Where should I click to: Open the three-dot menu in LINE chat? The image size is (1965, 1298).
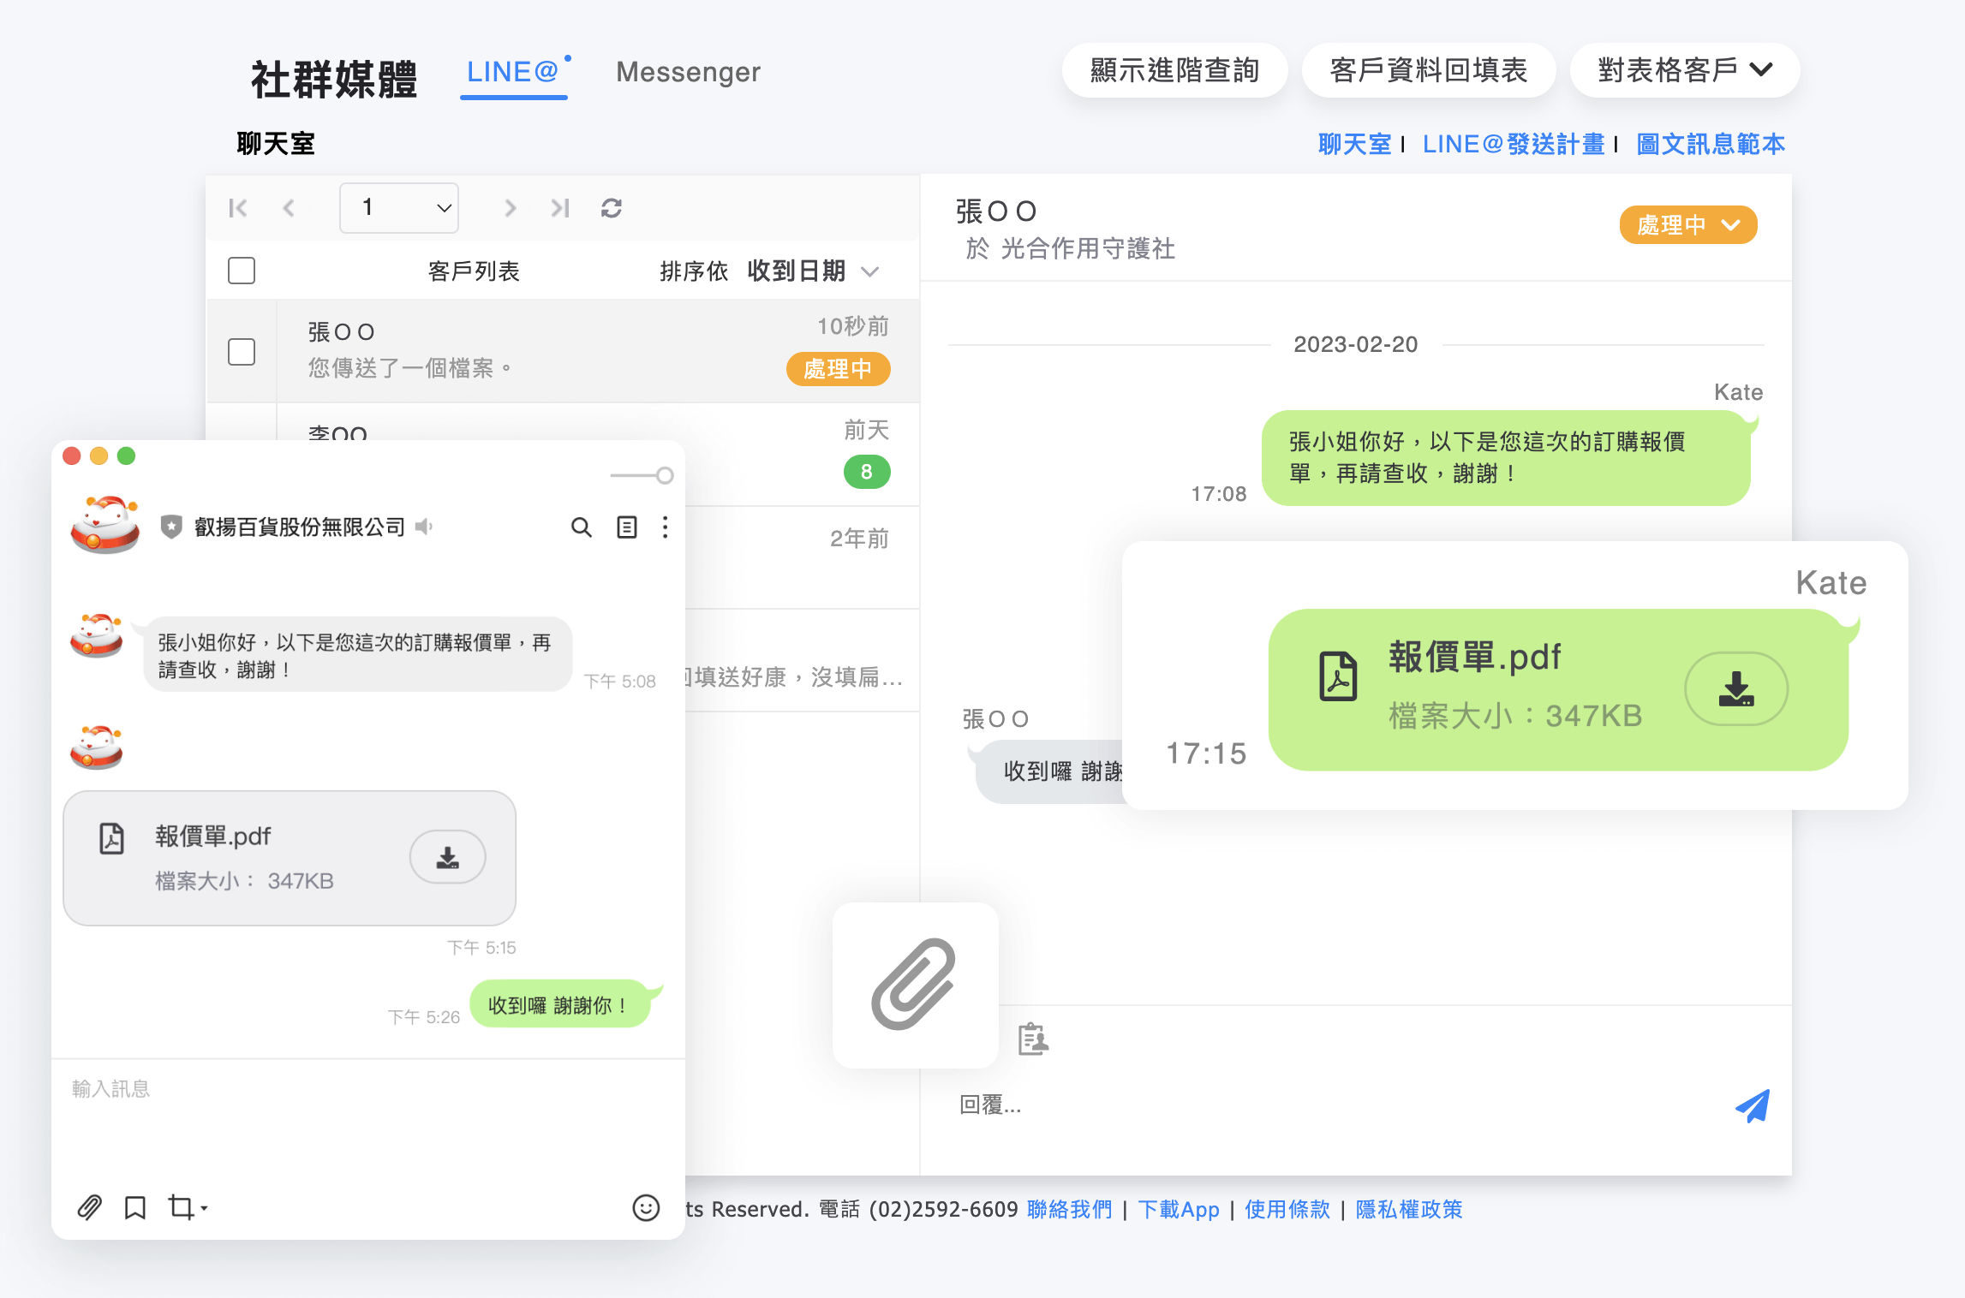665,527
